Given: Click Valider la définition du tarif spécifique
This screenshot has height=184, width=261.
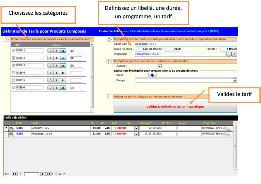Looking at the screenshot, I should (176, 106).
